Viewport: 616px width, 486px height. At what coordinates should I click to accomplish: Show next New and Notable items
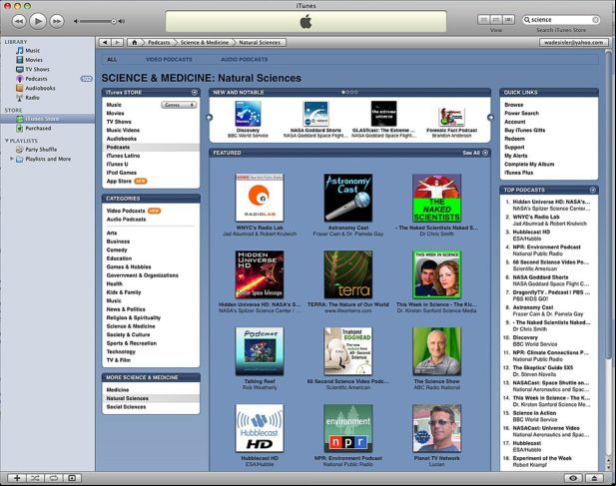(x=490, y=117)
